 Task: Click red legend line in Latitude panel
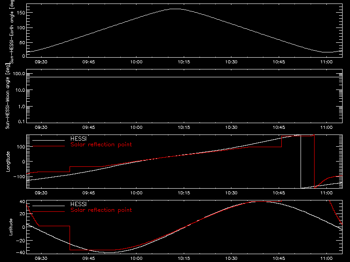tap(49, 212)
